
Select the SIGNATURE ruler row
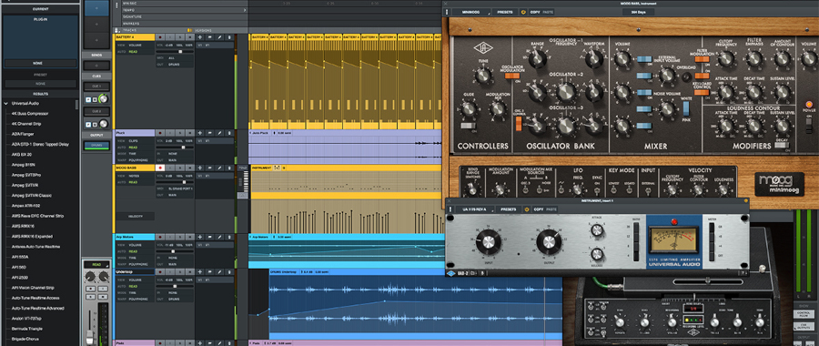click(185, 16)
